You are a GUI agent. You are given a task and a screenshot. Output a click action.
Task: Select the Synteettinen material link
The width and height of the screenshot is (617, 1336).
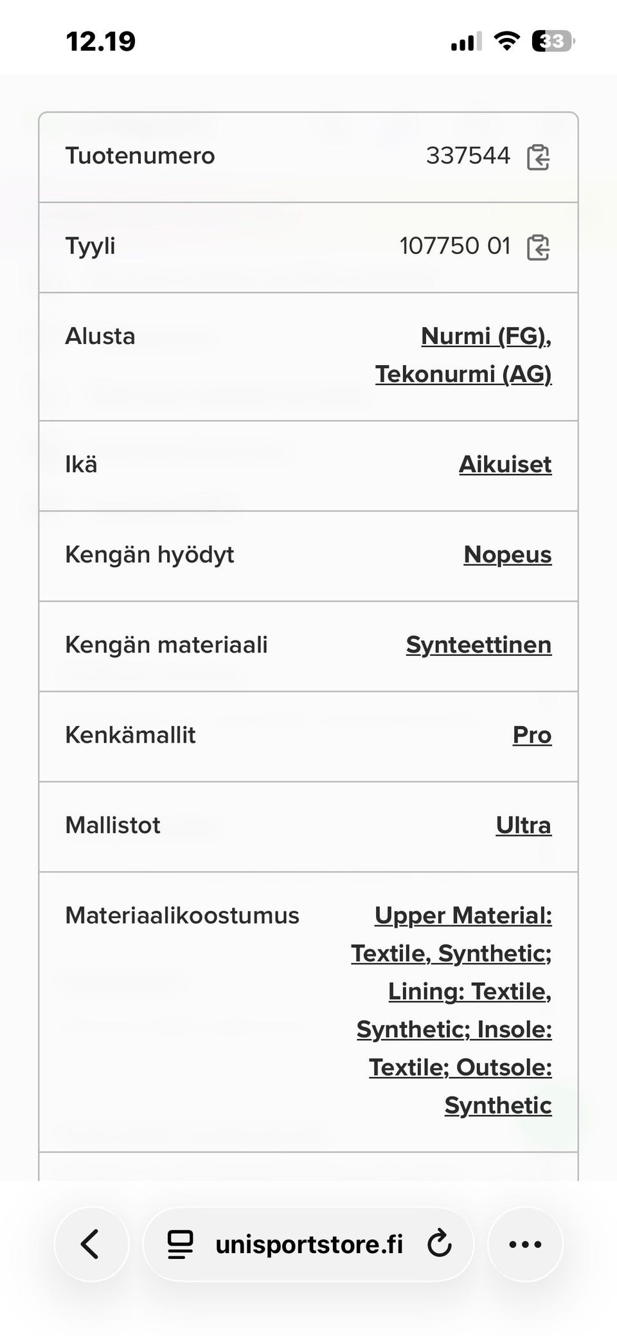point(479,645)
